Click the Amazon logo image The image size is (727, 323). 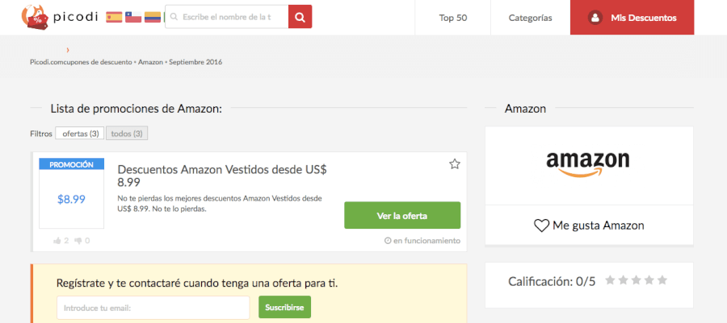coord(588,164)
